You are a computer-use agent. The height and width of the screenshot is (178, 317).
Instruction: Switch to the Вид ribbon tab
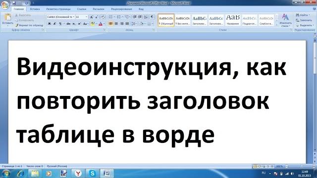pyautogui.click(x=141, y=9)
